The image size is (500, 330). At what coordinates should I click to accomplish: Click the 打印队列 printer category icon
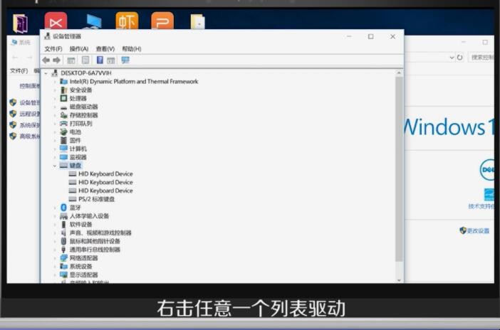tap(63, 123)
